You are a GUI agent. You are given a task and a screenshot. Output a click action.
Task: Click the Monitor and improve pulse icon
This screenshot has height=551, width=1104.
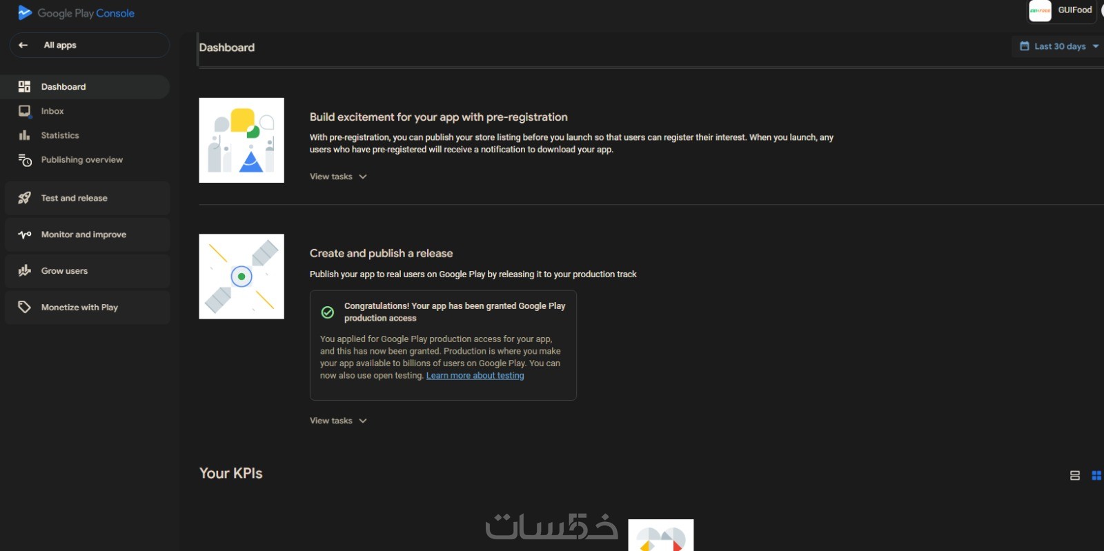click(24, 234)
